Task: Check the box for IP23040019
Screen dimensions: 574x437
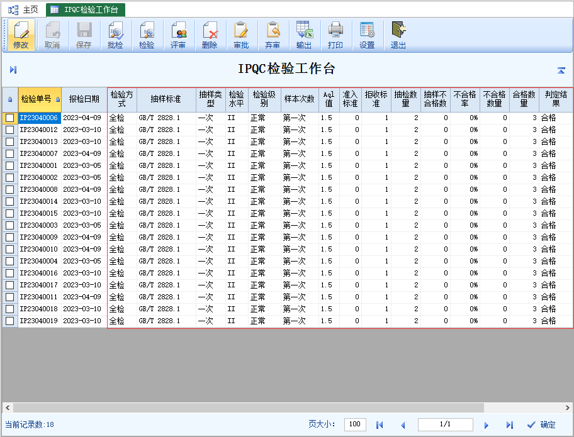Action: coord(10,321)
